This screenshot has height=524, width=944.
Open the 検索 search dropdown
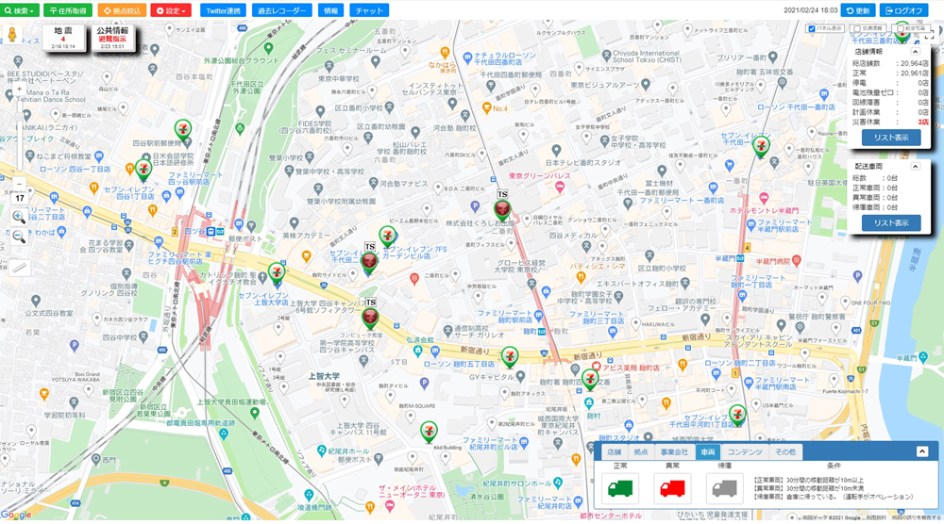[x=19, y=10]
